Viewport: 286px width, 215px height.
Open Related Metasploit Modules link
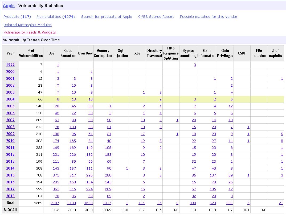(x=28, y=25)
